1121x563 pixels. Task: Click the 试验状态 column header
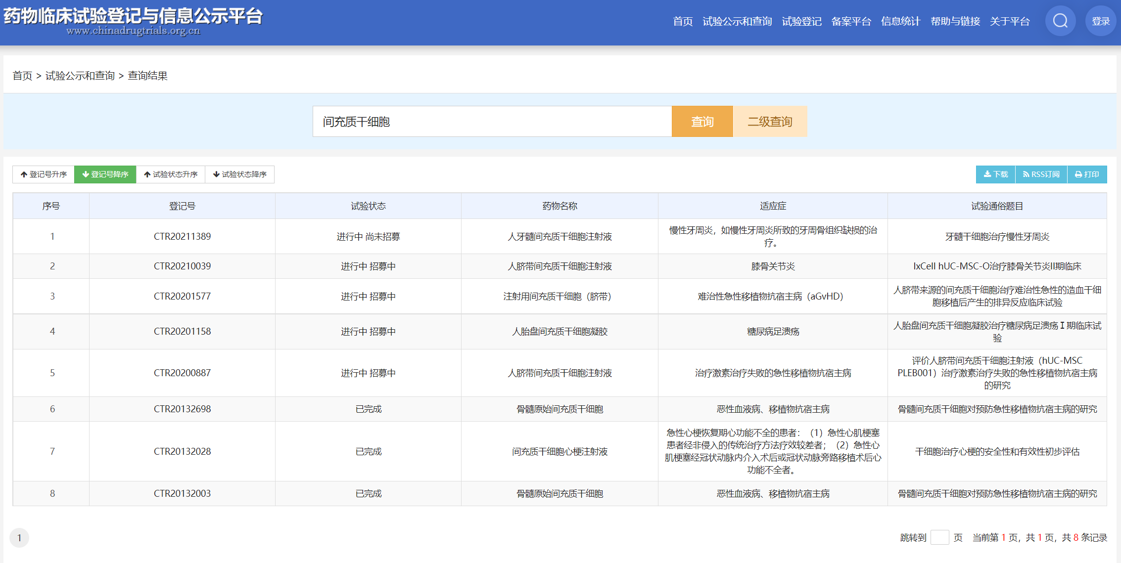[x=368, y=206]
